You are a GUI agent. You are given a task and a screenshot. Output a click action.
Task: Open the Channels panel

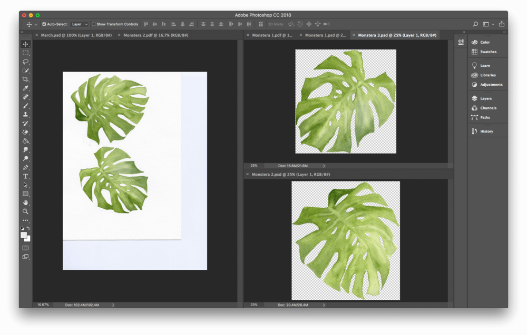click(485, 108)
